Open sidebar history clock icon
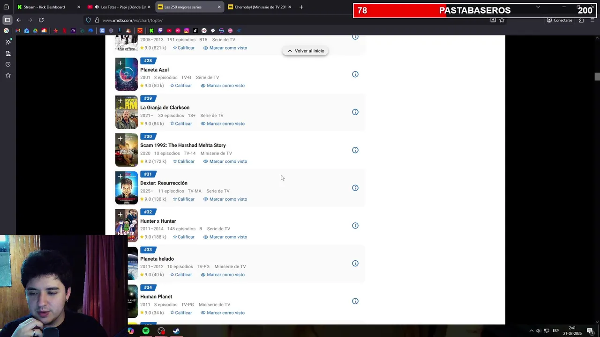The image size is (600, 337). 8,64
